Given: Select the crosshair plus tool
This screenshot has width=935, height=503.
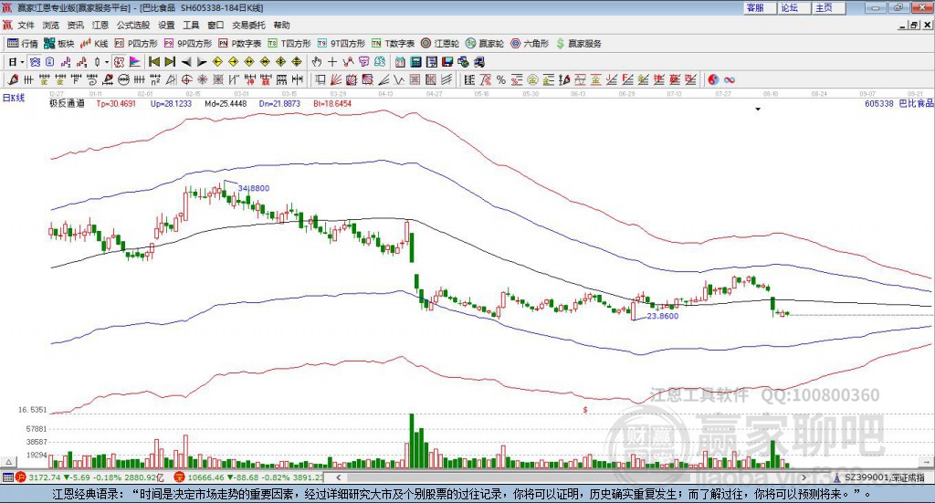Looking at the screenshot, I should 332,62.
